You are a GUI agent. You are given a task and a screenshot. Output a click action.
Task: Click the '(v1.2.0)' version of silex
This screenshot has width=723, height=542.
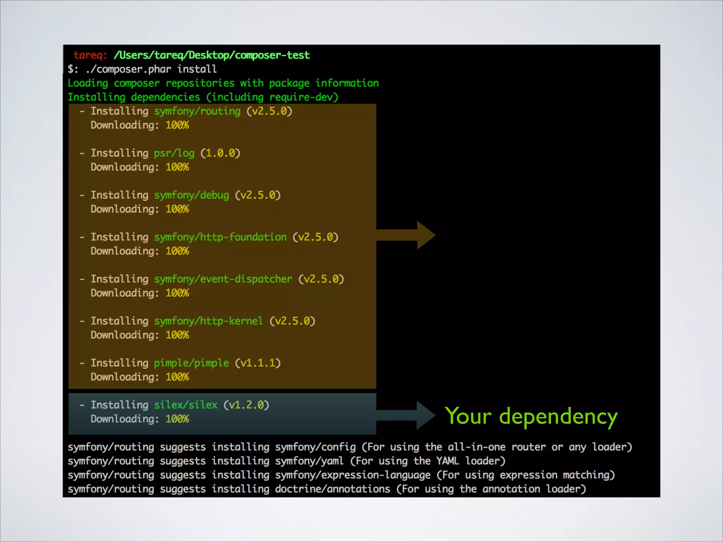tap(246, 405)
